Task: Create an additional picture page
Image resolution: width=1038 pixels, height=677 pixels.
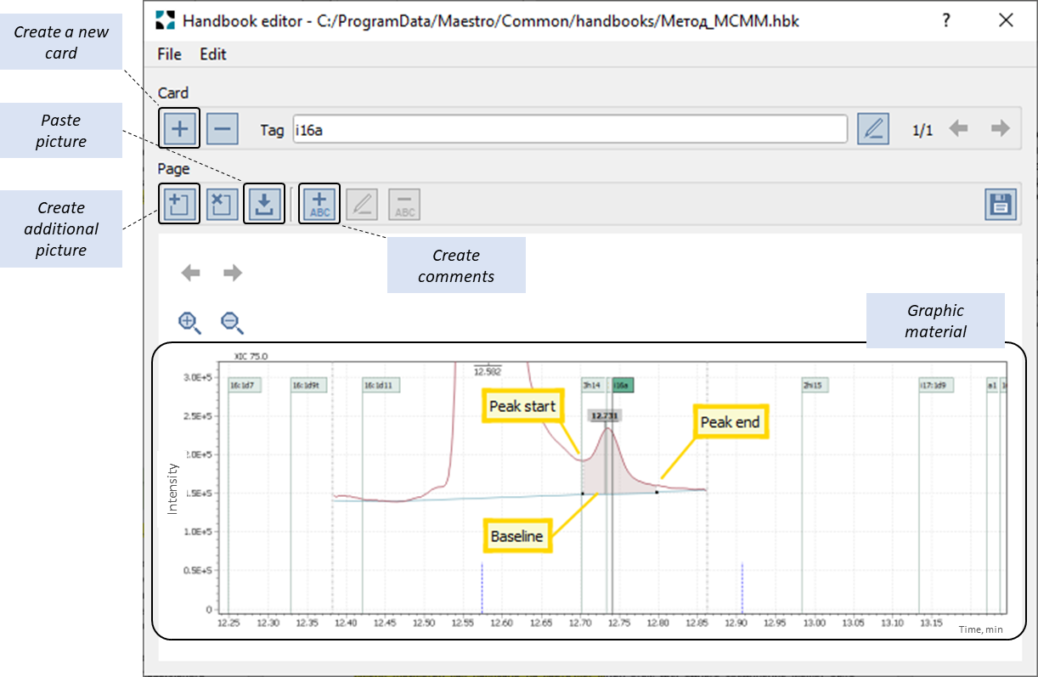Action: (179, 204)
